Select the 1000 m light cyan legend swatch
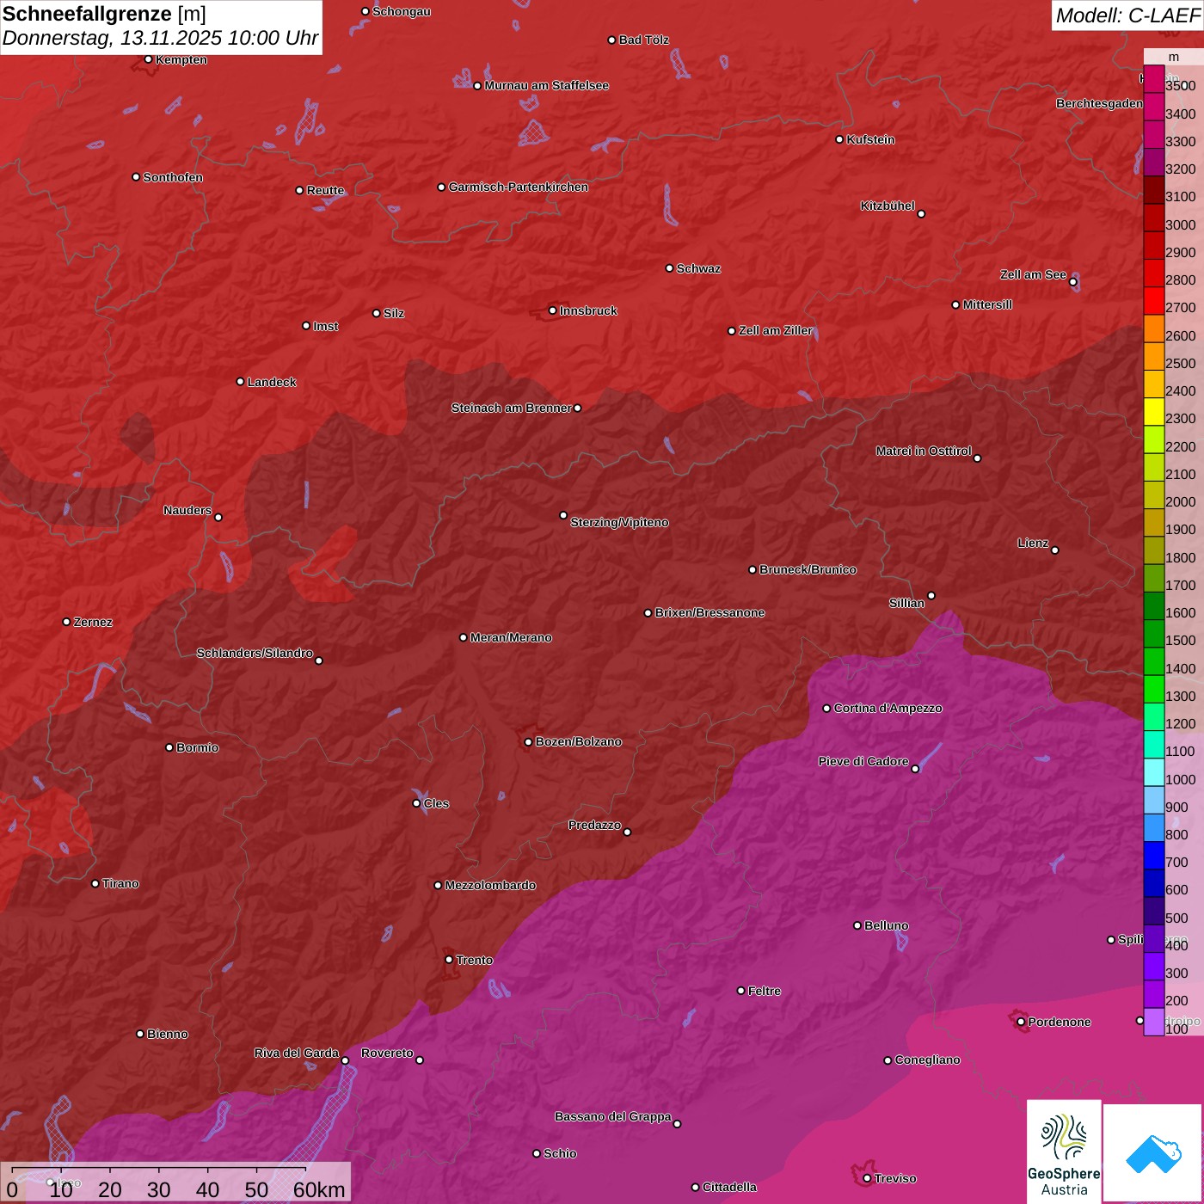Screen dimensions: 1204x1204 pyautogui.click(x=1154, y=772)
